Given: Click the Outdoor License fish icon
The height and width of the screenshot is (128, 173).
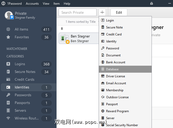Looking at the screenshot, I should [103, 97].
